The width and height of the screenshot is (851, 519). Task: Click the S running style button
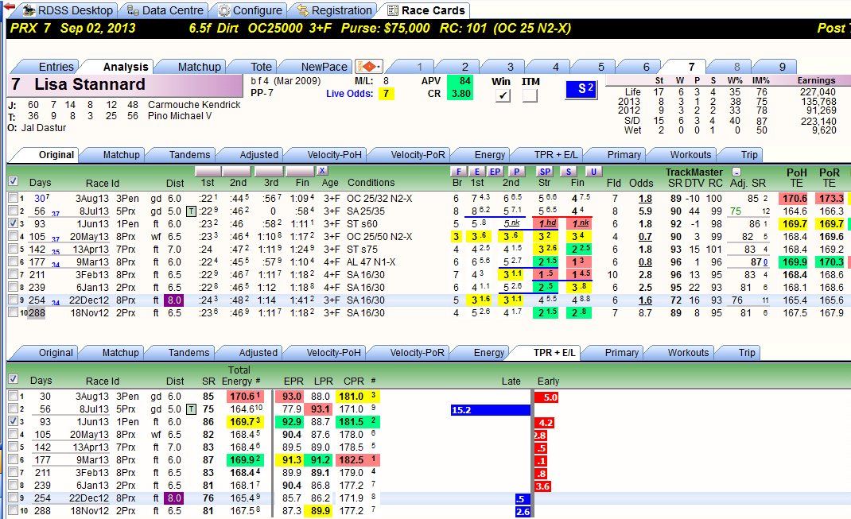568,172
